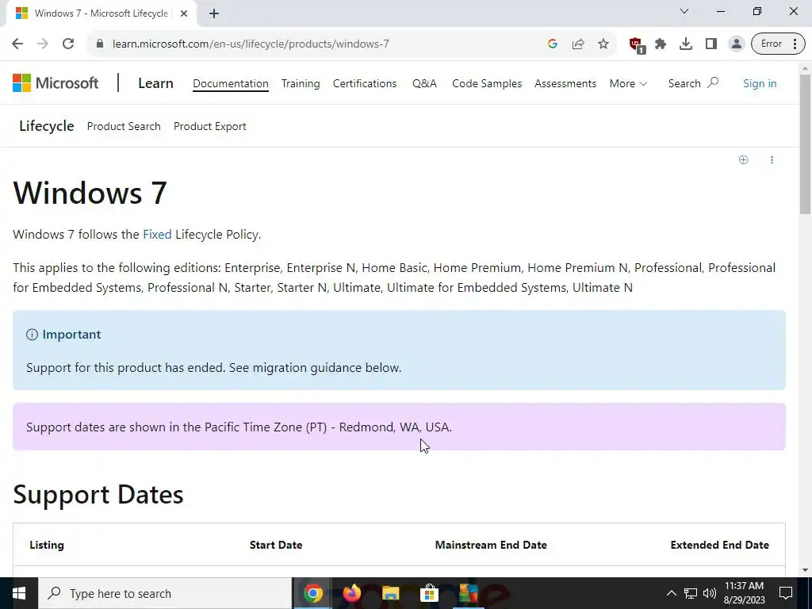The width and height of the screenshot is (812, 609).
Task: Toggle the browser side panel
Action: (711, 44)
